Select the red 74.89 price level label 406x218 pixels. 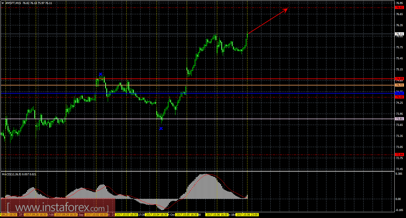click(400, 79)
